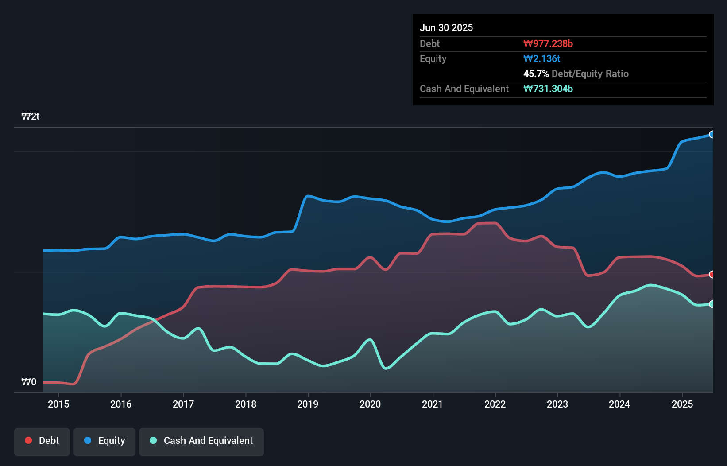Click the ₩0 y-axis label
Viewport: 727px width, 466px height.
click(29, 382)
